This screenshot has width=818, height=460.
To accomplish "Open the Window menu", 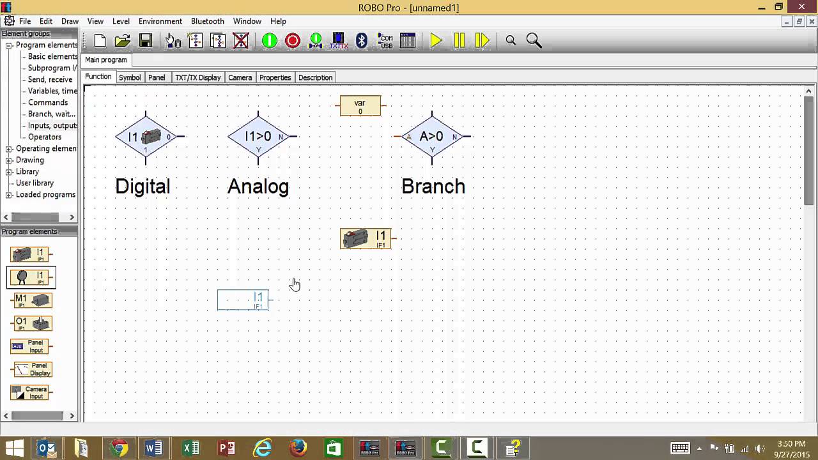I will (247, 21).
